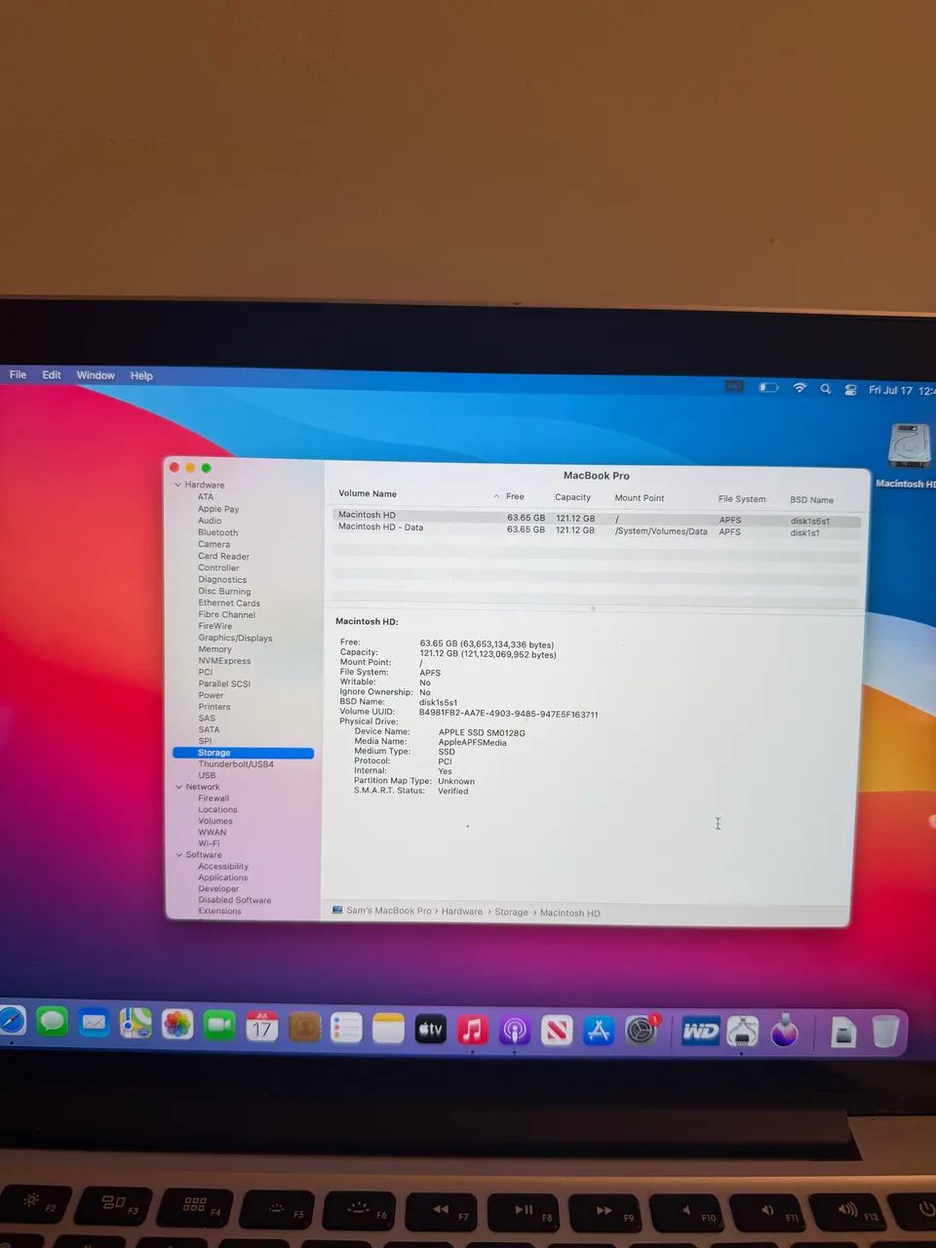Viewport: 936px width, 1248px height.
Task: Click Sam's MacBook Pro in path bar
Action: (381, 911)
